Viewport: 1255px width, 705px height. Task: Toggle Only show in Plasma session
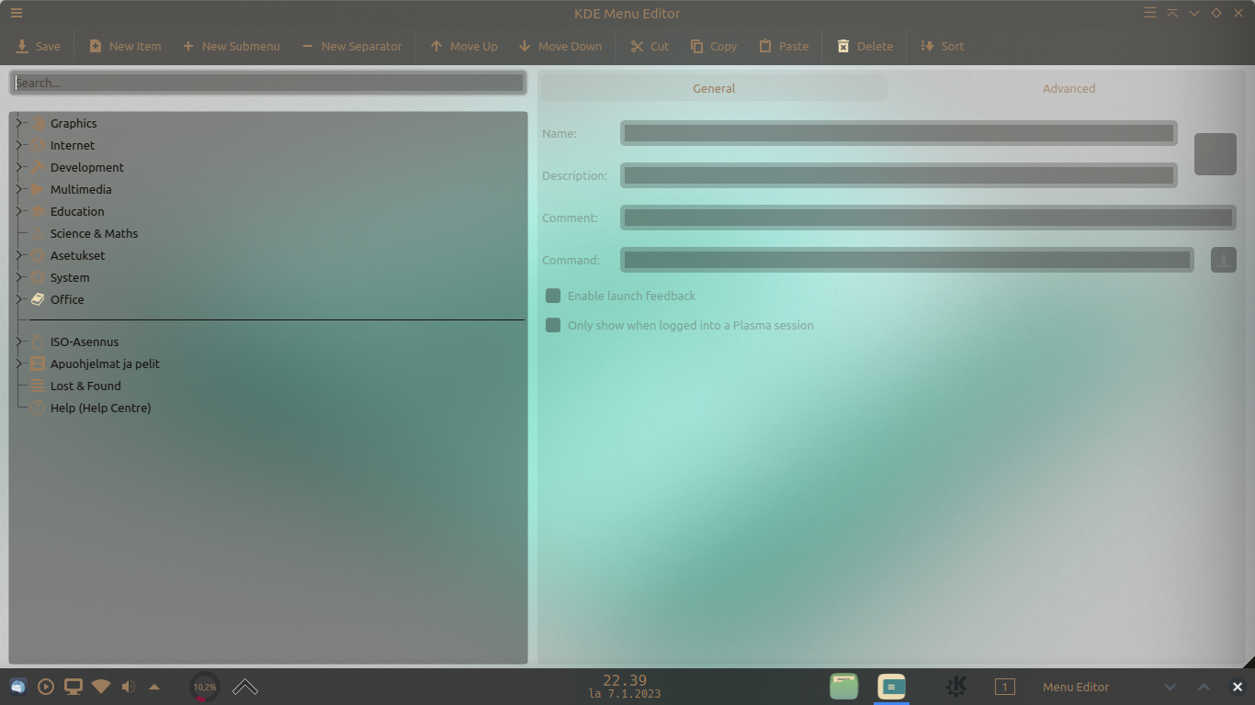pos(553,325)
